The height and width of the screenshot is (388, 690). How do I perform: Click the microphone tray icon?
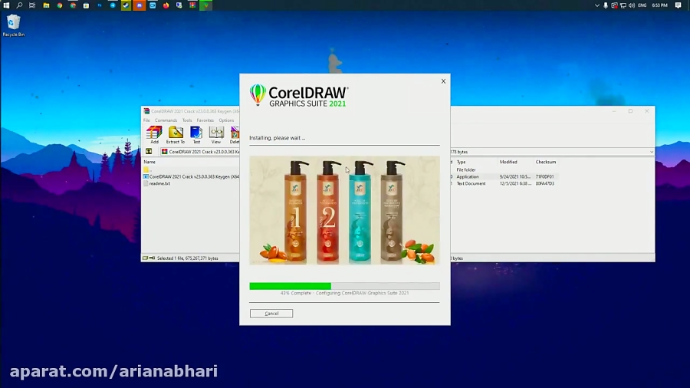click(x=606, y=5)
